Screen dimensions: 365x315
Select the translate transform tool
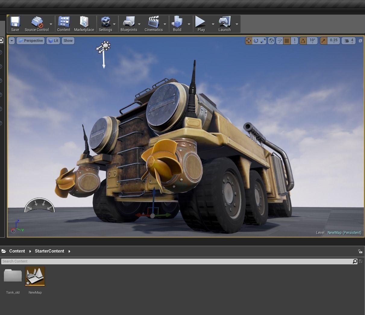click(249, 41)
